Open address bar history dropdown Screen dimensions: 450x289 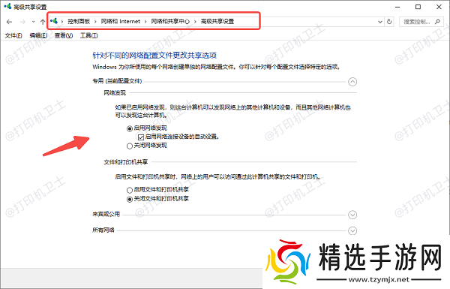click(380, 22)
